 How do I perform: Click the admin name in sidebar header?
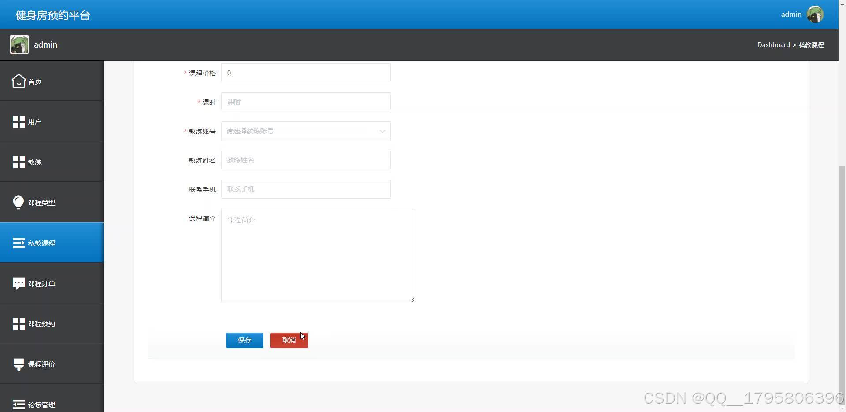coord(45,45)
